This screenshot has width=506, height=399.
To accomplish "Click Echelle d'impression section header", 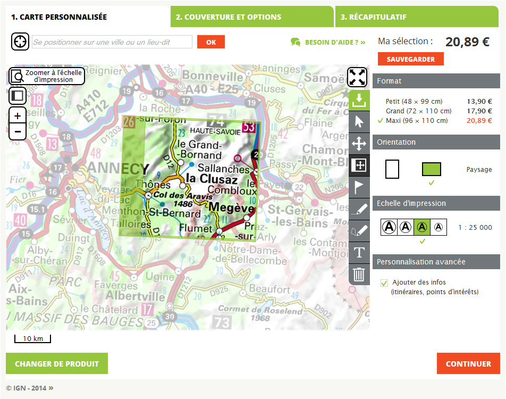I will 436,203.
